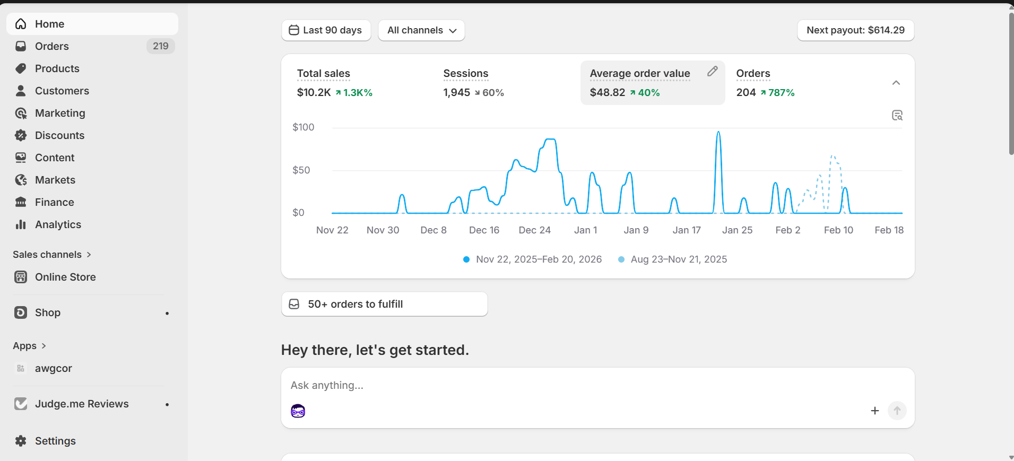Click the Markets menu label
The height and width of the screenshot is (461, 1014).
pos(55,180)
